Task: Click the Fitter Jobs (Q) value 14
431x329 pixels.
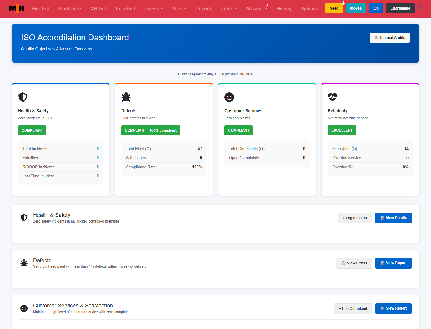Action: pyautogui.click(x=406, y=149)
